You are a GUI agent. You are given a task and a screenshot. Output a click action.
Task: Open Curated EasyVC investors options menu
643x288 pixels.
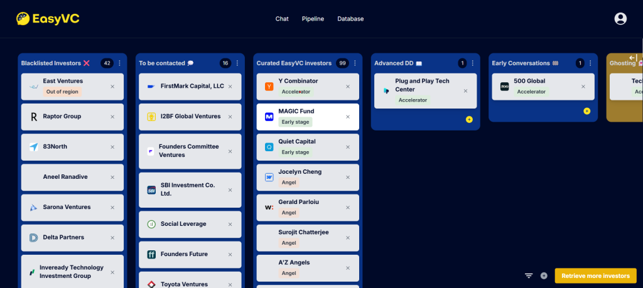(x=355, y=63)
